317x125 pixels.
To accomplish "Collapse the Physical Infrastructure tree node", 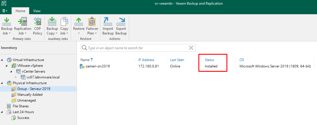I will [2, 83].
